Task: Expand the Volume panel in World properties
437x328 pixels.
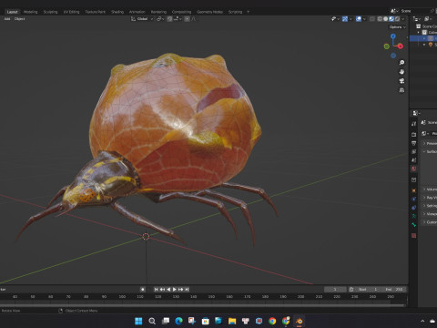Action: (x=430, y=190)
